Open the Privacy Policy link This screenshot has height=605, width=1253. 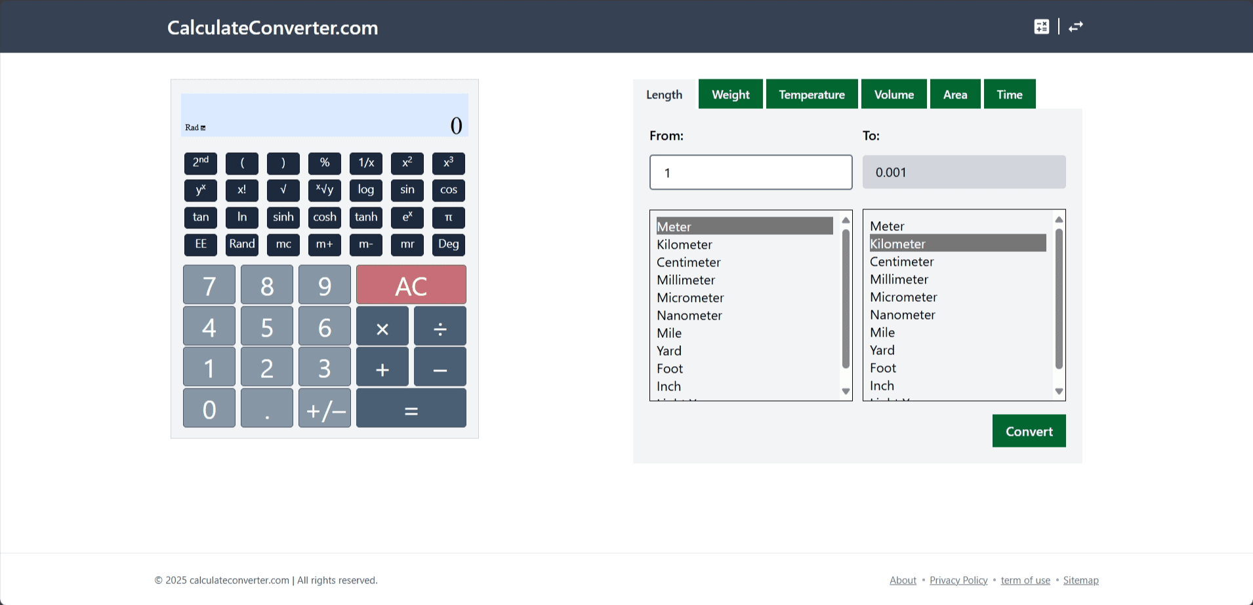pyautogui.click(x=958, y=580)
